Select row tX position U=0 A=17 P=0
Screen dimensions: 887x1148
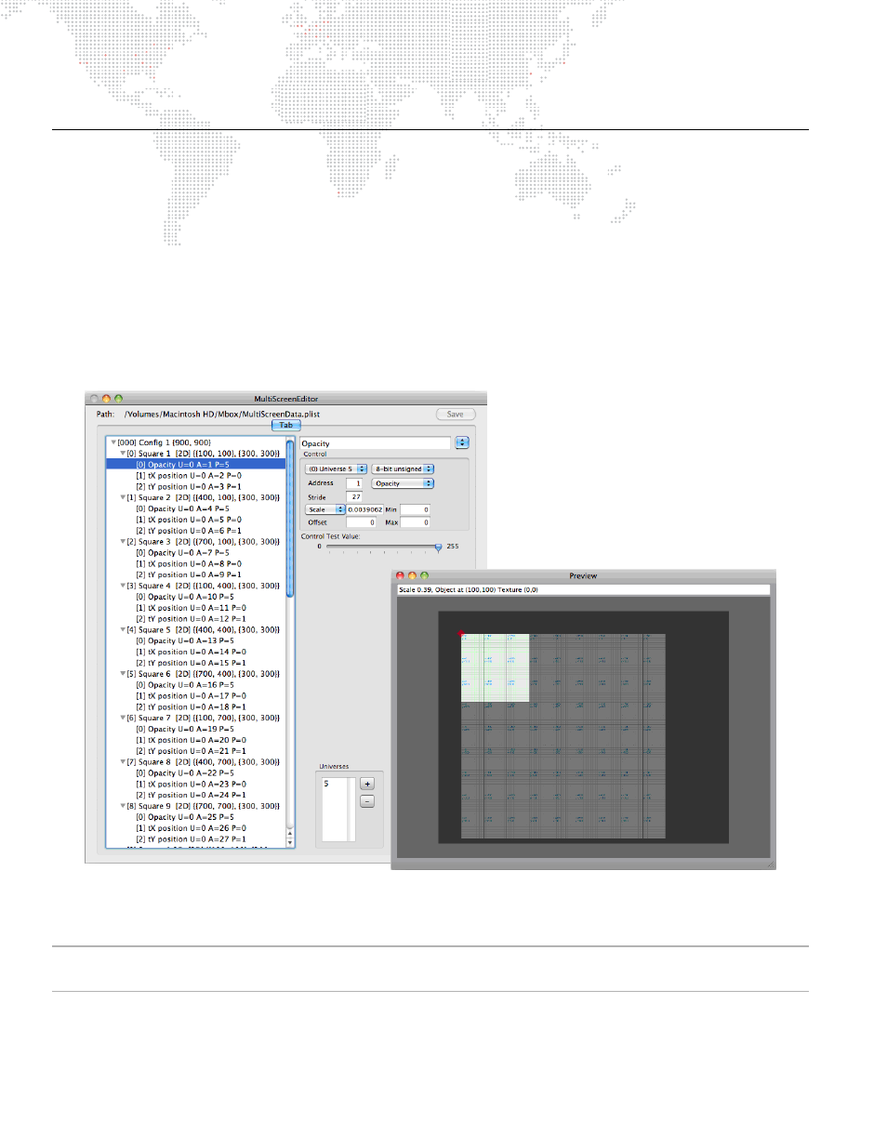pos(196,696)
